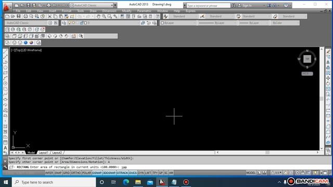Select the Multiline Text A tool
333x187 pixels.
(6, 148)
